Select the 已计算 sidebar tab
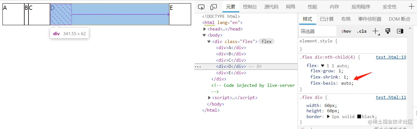The image size is (417, 129). pos(327,19)
